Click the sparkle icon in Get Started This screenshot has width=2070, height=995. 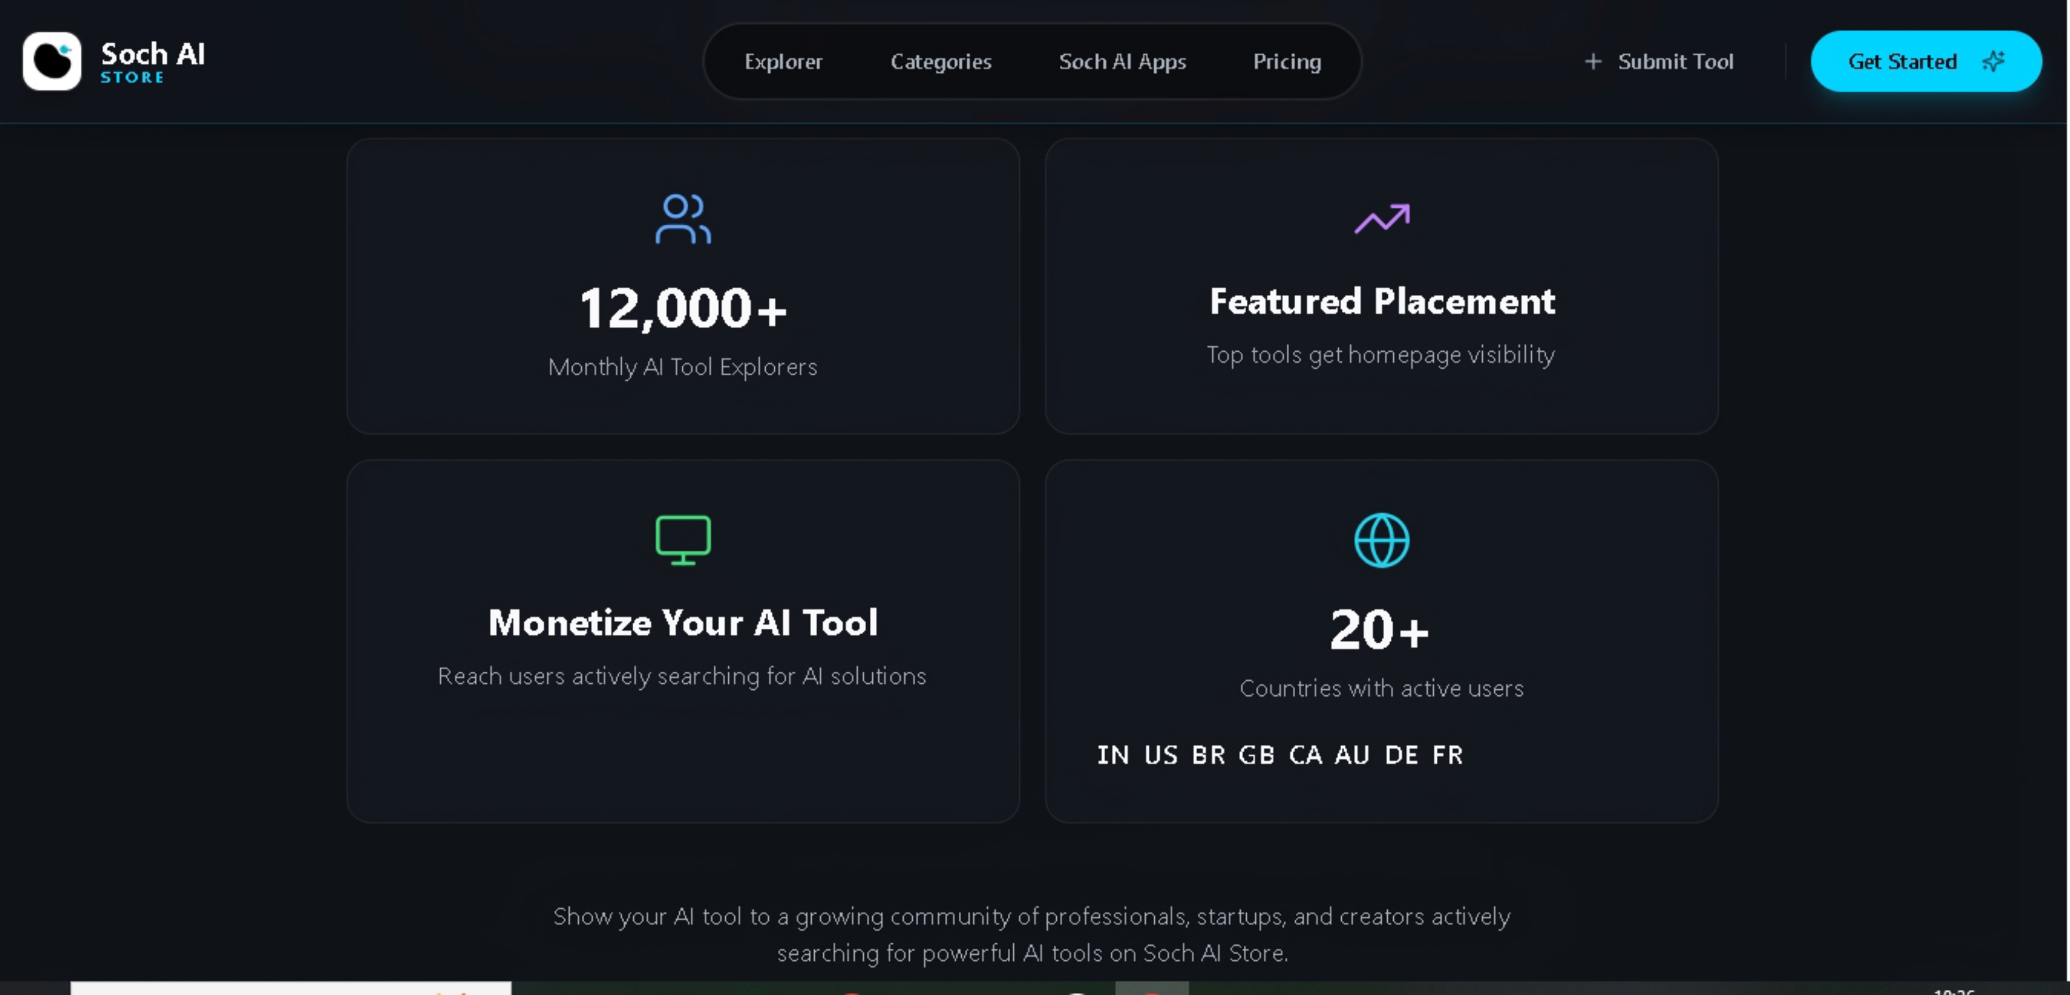pos(1994,62)
